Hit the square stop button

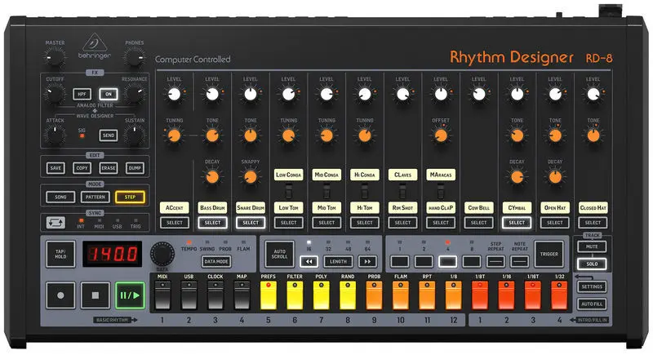point(96,295)
